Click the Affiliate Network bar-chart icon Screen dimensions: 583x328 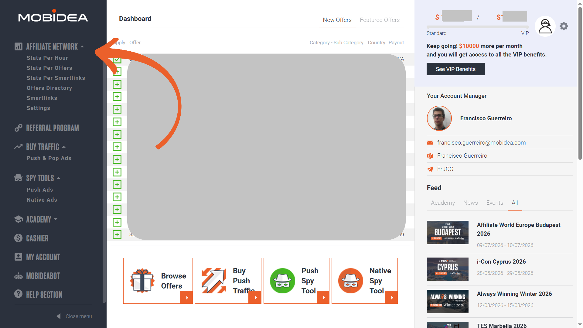(x=19, y=46)
